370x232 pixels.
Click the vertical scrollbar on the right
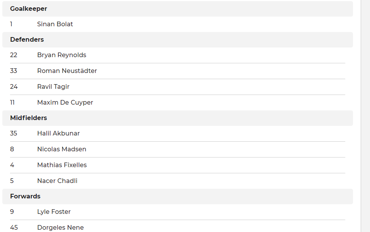point(365,116)
